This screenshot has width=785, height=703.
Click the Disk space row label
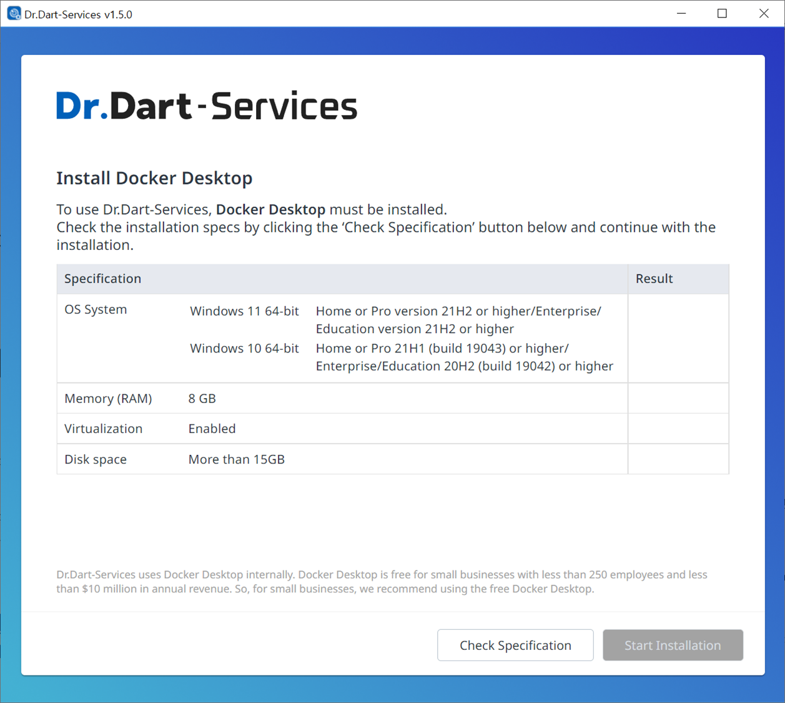click(x=96, y=459)
